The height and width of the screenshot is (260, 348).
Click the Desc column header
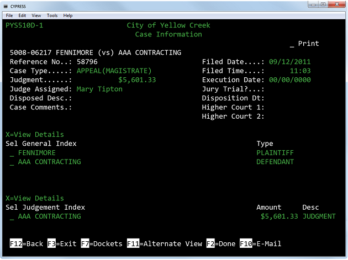(310, 208)
